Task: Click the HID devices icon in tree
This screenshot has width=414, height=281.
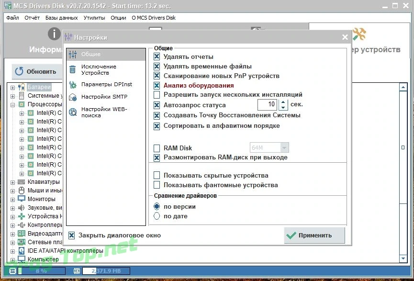Action: click(x=22, y=216)
